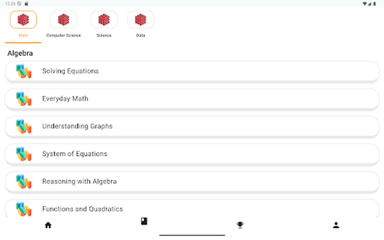The image size is (384, 240).
Task: Tap the Home icon in bottom navigation
Action: 48,225
